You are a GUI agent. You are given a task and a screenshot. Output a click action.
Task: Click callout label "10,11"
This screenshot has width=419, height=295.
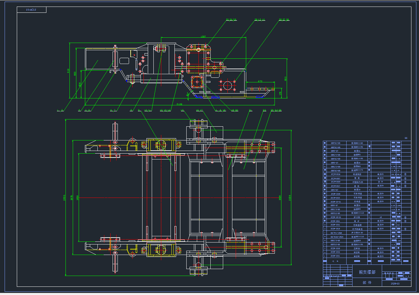(x=148, y=110)
